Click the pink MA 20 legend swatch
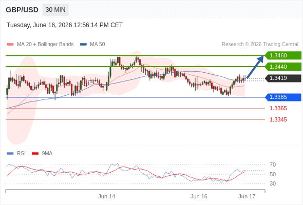This screenshot has height=205, width=303. 10,45
